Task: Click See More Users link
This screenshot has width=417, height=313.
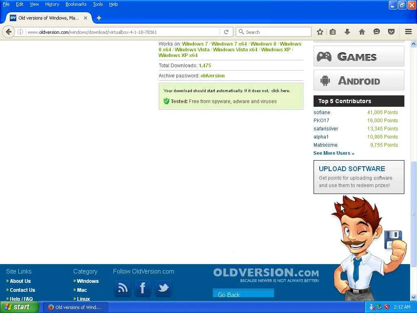Action: tap(334, 153)
